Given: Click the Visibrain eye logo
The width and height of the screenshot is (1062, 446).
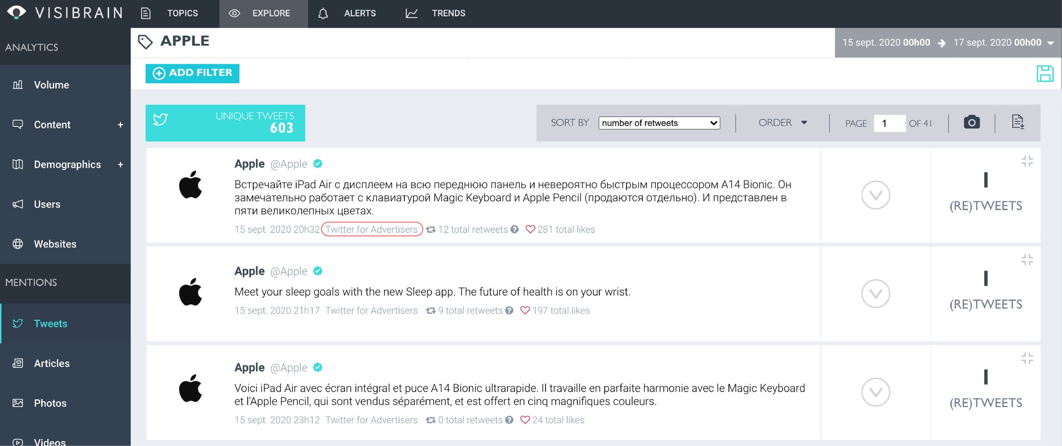Looking at the screenshot, I should tap(16, 12).
